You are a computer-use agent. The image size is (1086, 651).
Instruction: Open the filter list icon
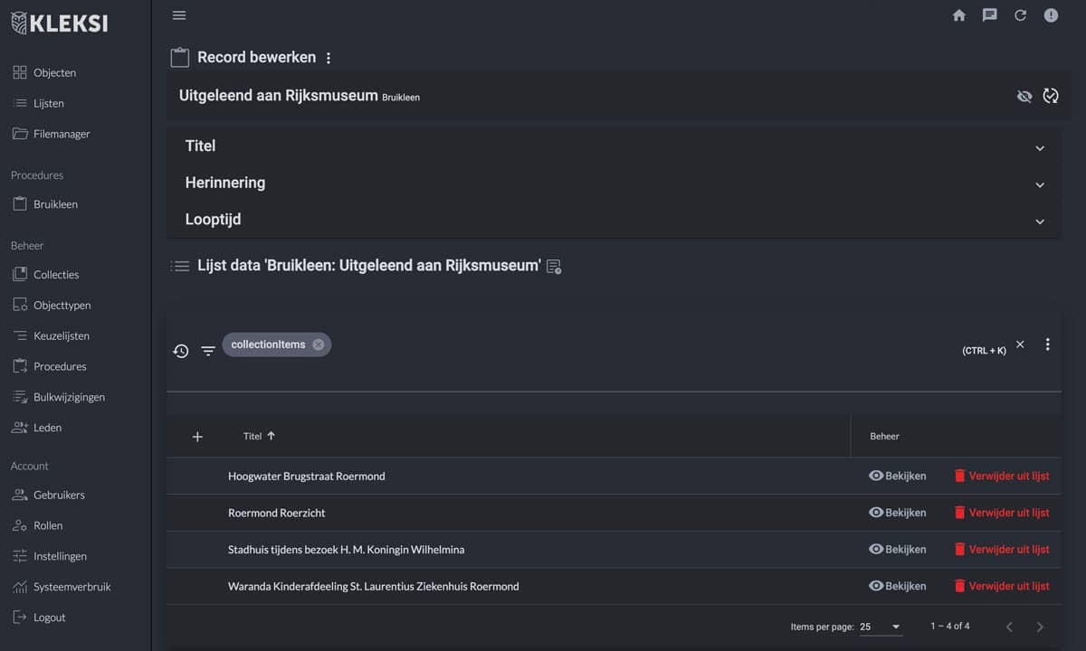[x=208, y=351]
